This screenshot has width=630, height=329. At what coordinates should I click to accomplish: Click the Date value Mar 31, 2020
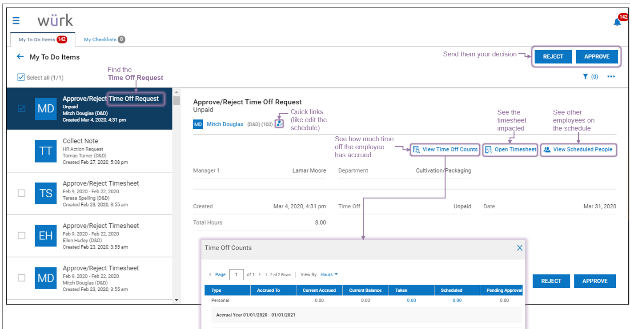point(600,206)
